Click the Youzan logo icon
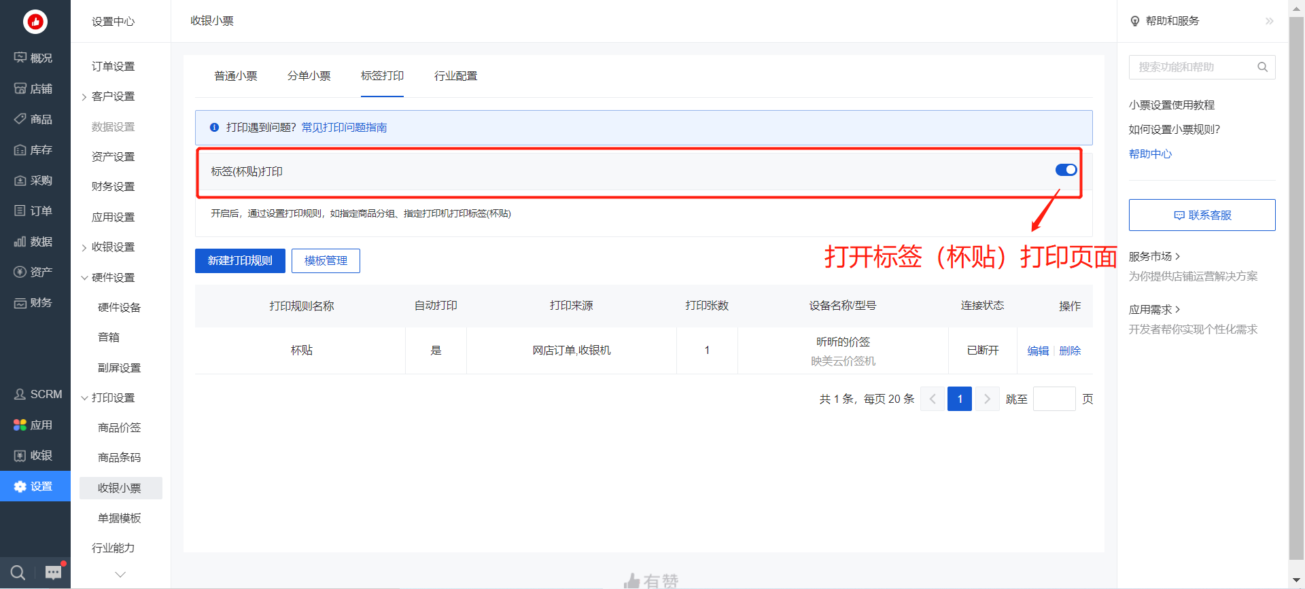Screen dimensions: 1305x589 (35, 22)
